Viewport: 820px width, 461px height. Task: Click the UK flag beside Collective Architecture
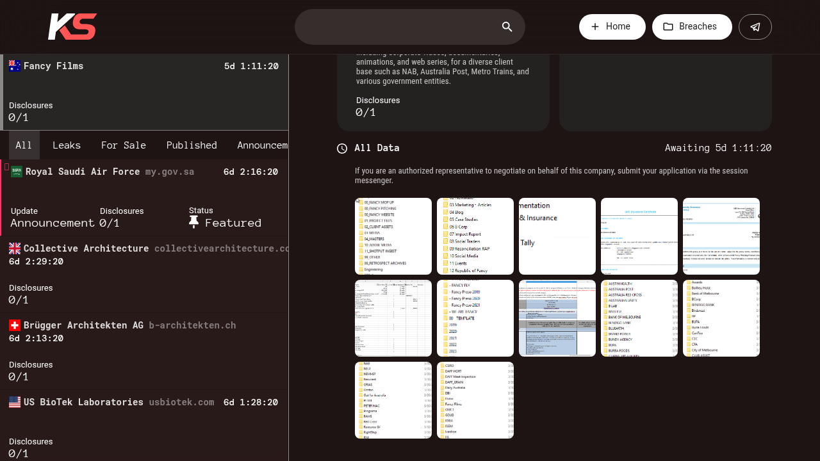[x=15, y=248]
